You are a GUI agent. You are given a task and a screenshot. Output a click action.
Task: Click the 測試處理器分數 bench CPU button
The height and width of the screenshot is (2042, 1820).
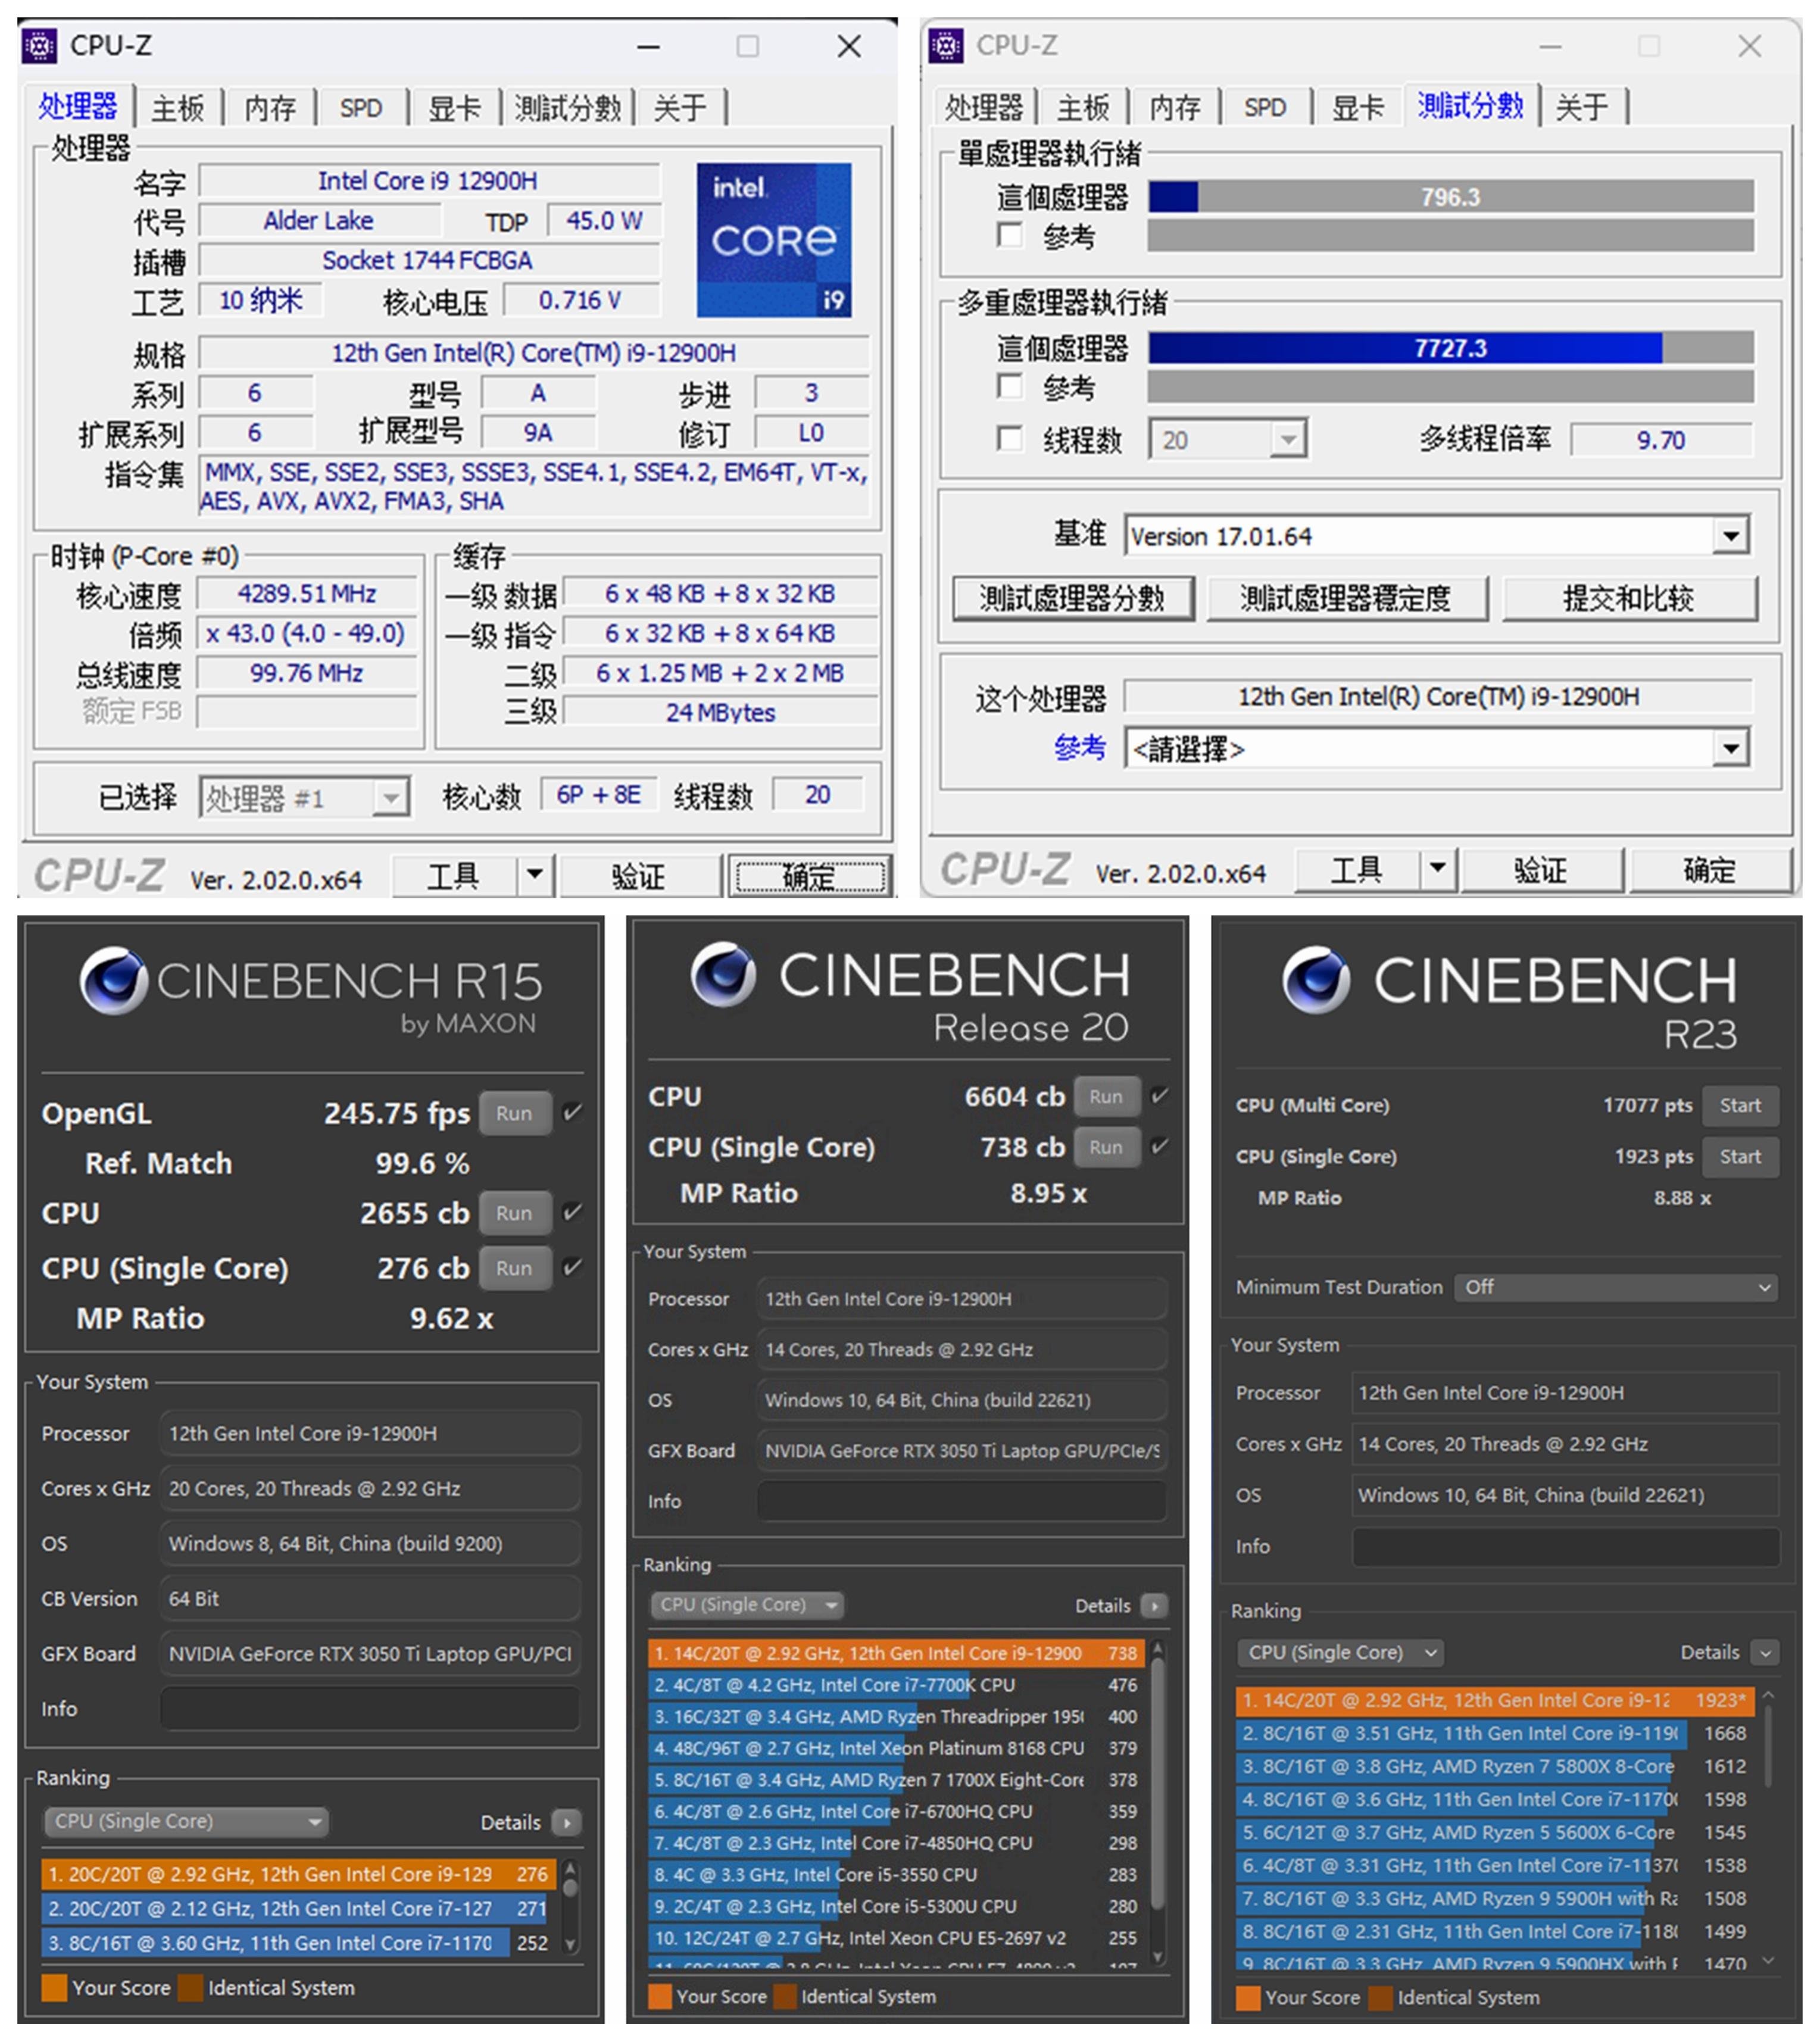click(1072, 598)
